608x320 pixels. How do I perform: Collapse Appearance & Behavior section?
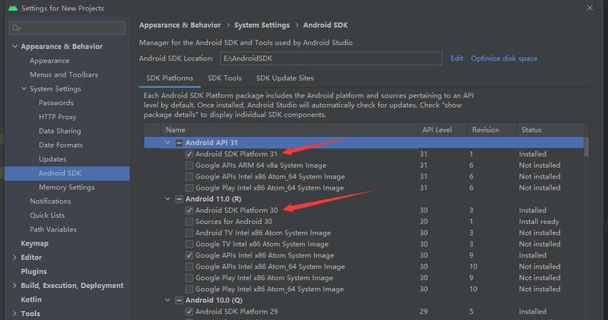point(14,46)
